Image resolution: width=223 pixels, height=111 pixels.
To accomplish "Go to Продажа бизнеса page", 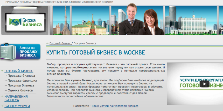I will click(x=21, y=76).
